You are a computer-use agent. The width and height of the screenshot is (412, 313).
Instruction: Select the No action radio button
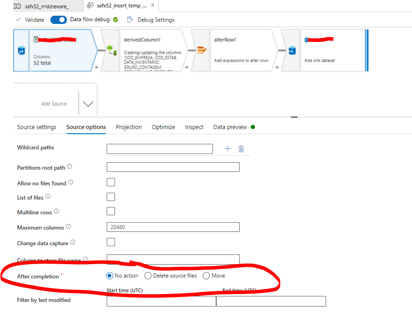pos(109,276)
